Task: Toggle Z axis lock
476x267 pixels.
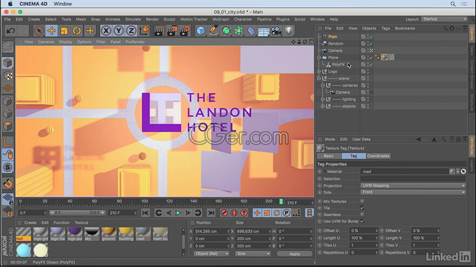Action: coord(131,31)
